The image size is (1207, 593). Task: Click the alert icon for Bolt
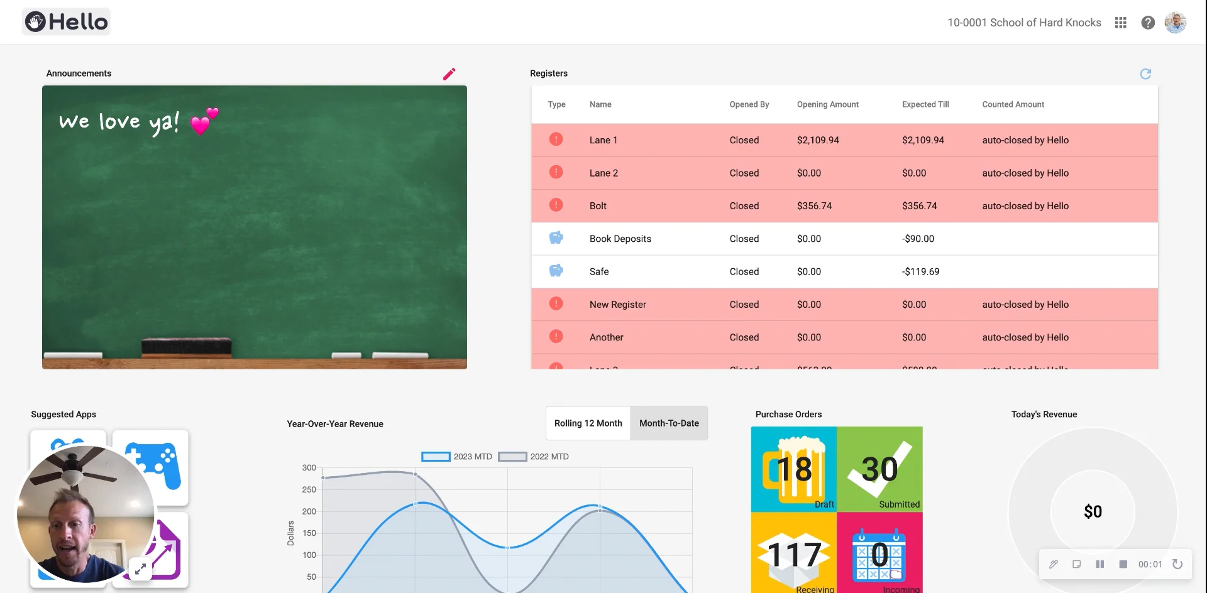tap(556, 205)
